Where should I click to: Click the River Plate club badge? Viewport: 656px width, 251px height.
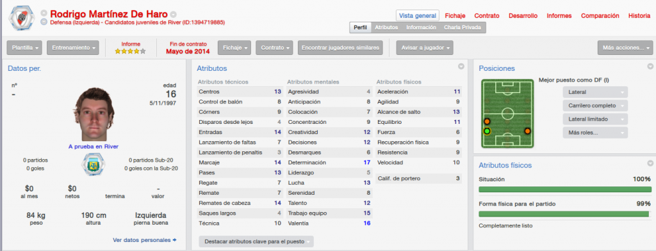(x=20, y=17)
